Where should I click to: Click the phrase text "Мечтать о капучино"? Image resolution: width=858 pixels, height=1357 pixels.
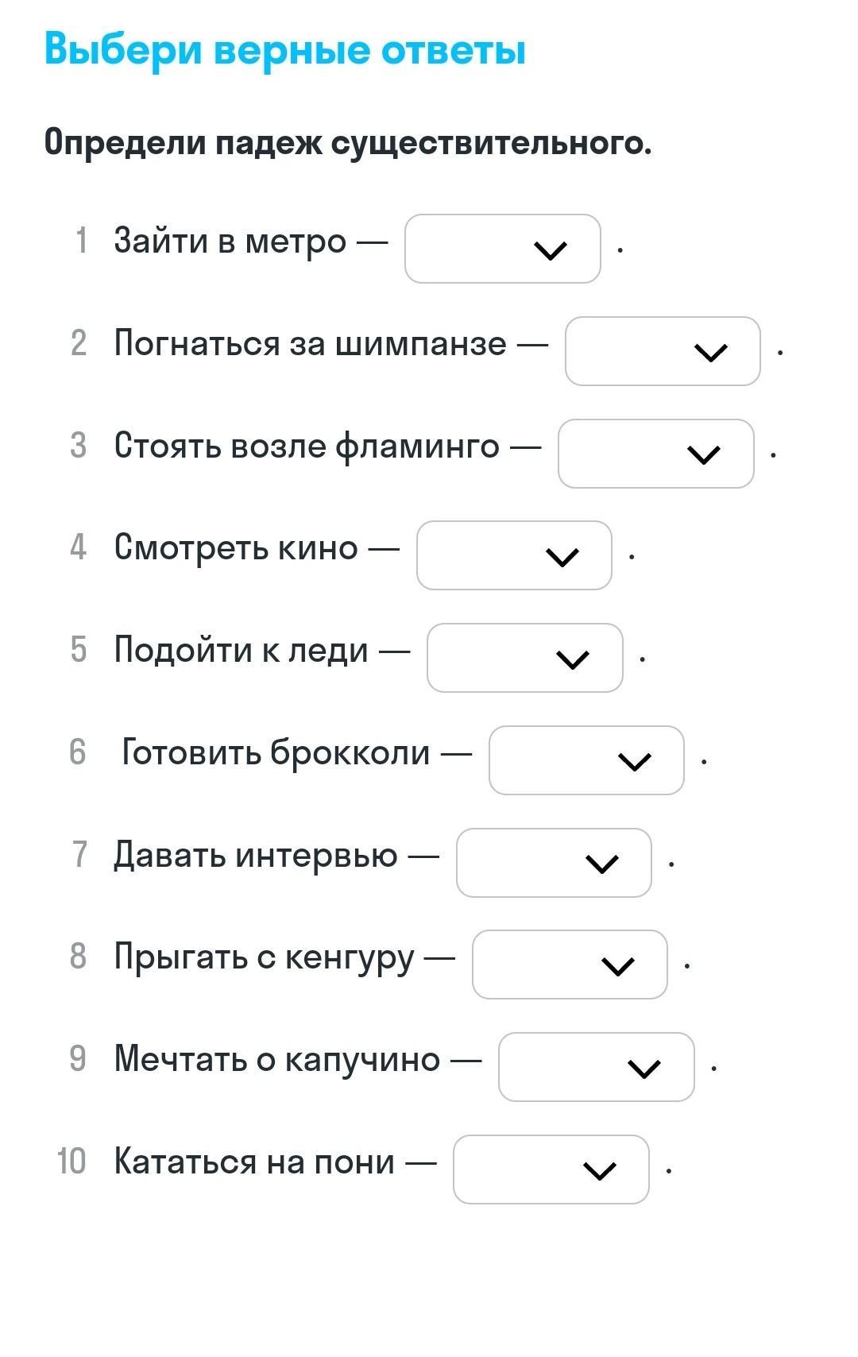point(276,1059)
